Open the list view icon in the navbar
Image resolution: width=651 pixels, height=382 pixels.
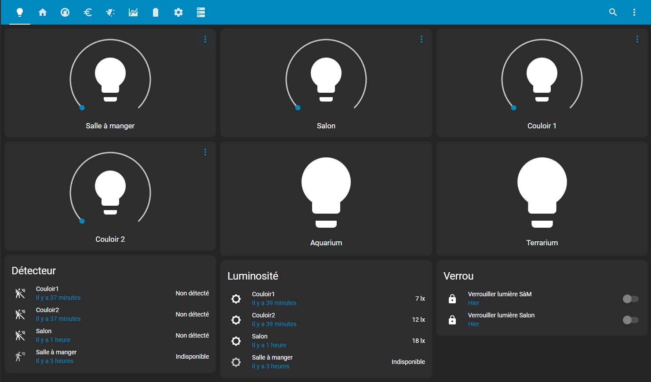[x=201, y=12]
